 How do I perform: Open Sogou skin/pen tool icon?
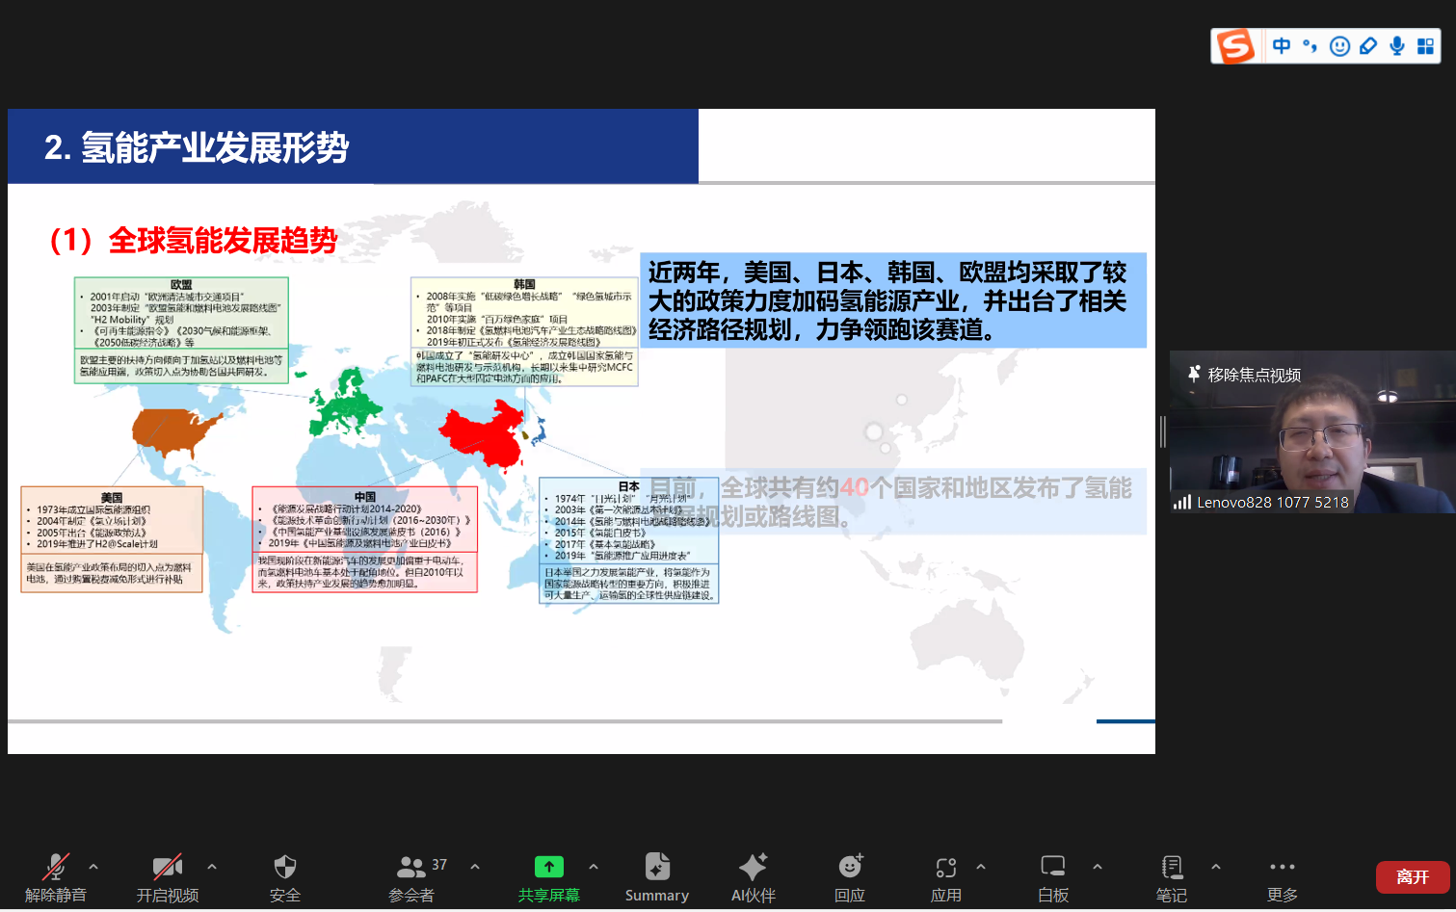(x=1368, y=46)
